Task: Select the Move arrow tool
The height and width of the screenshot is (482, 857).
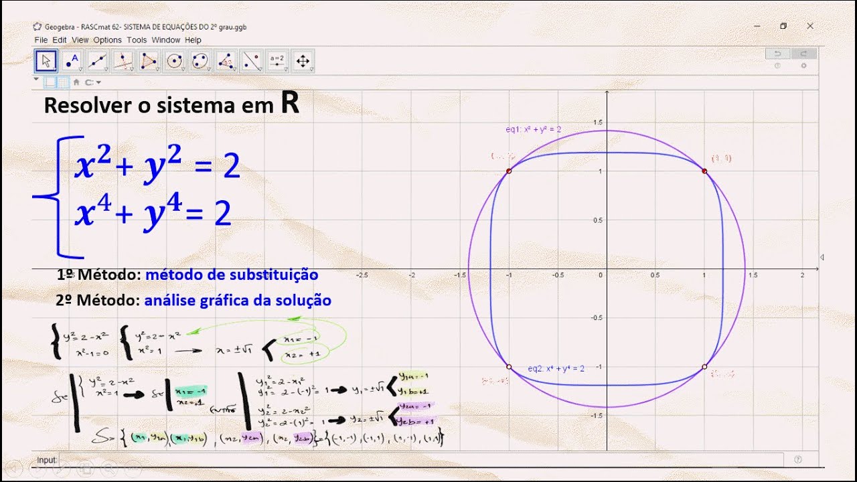Action: pyautogui.click(x=46, y=61)
